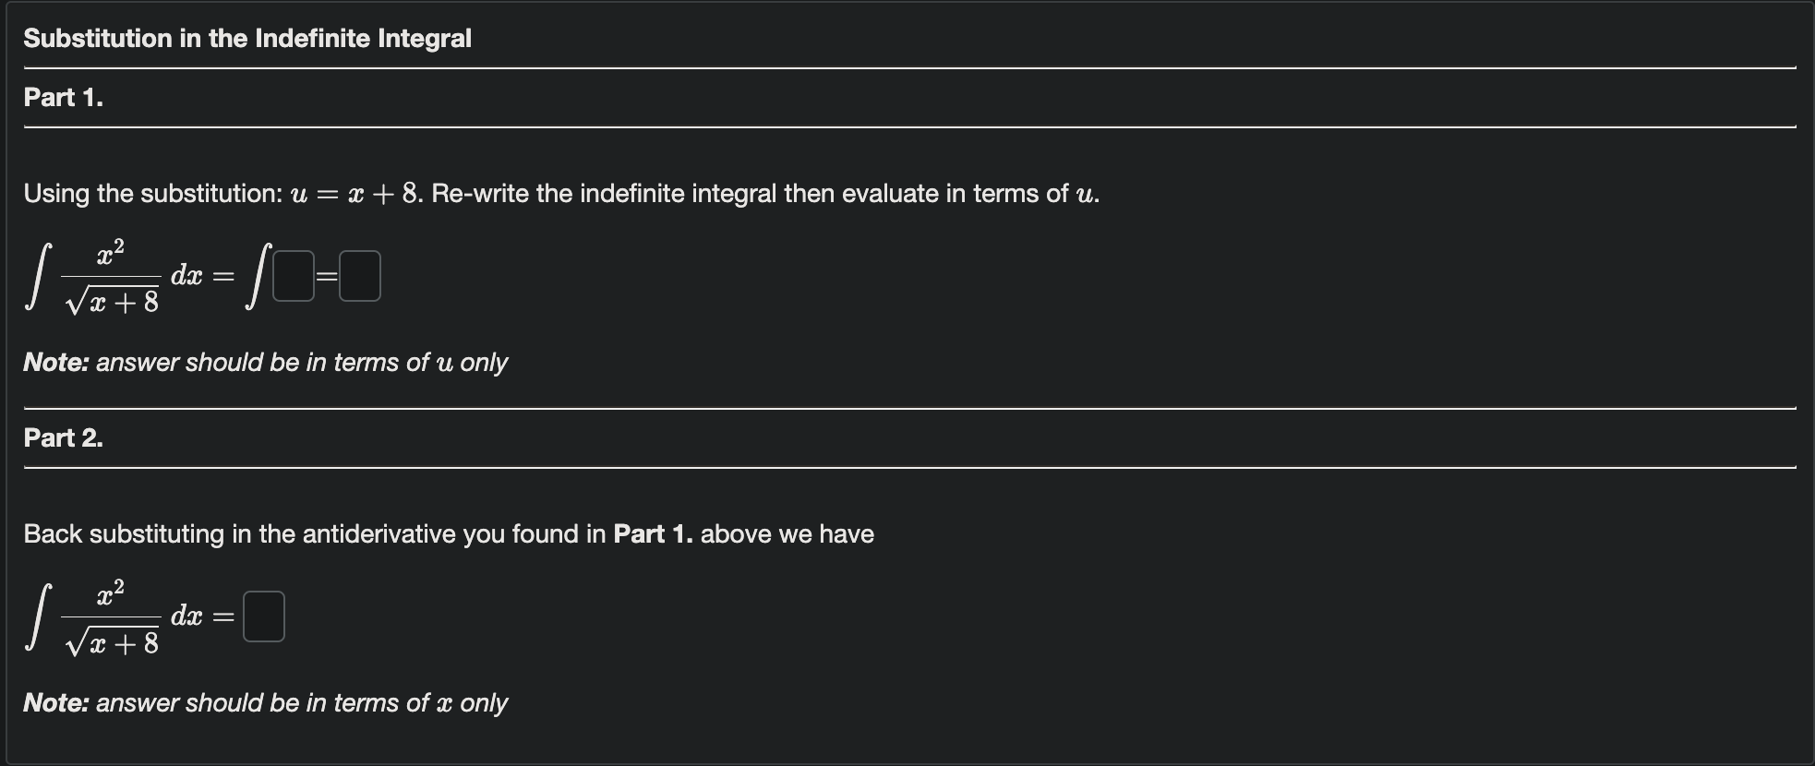Image resolution: width=1815 pixels, height=766 pixels.
Task: Click the equals sign between the answer boxes
Action: [x=325, y=274]
